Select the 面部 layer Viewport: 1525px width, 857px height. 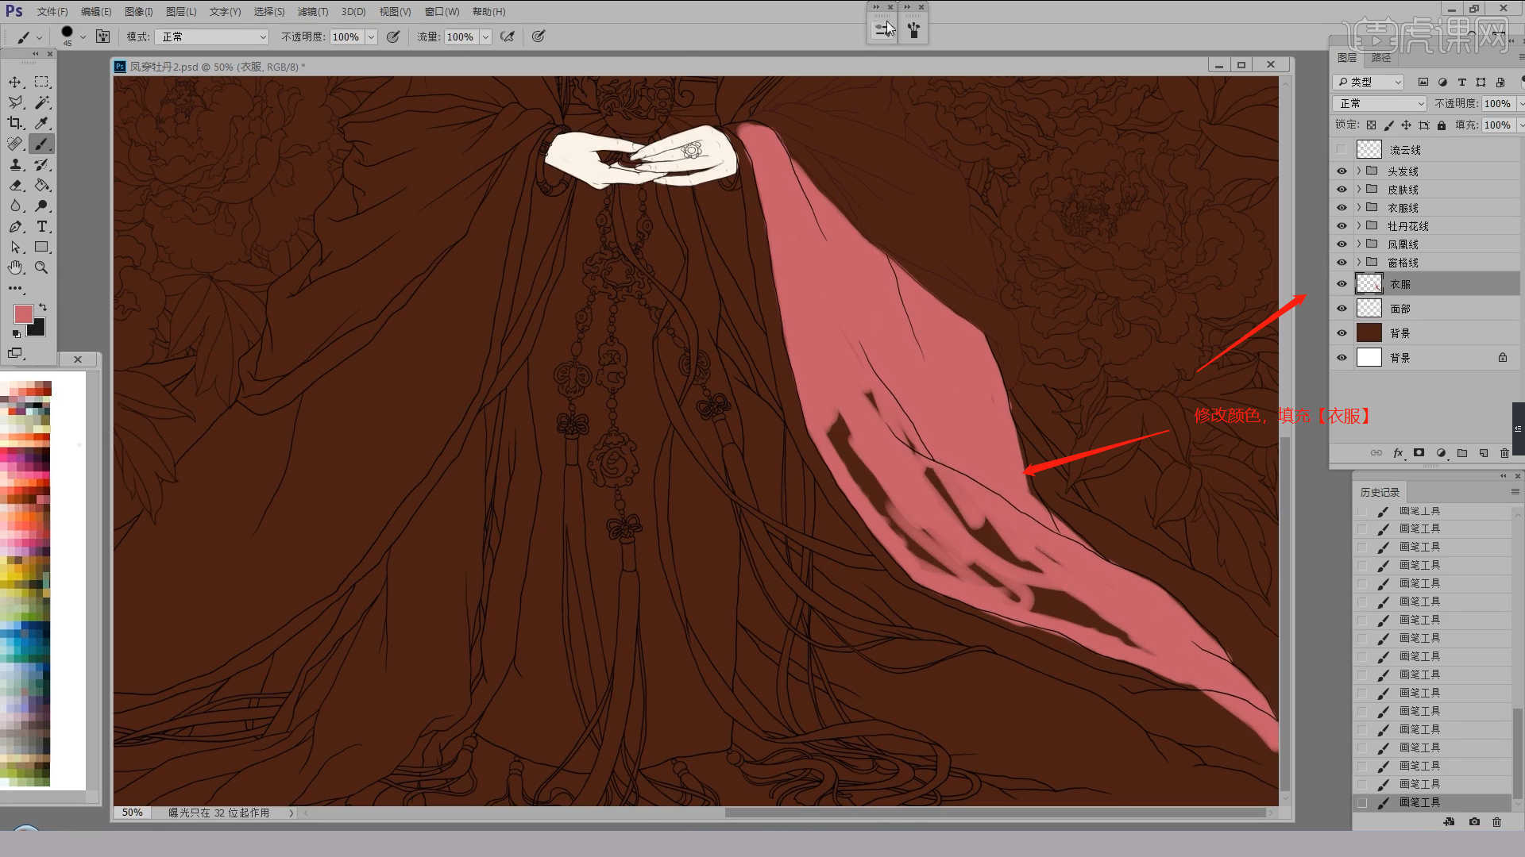click(x=1426, y=309)
